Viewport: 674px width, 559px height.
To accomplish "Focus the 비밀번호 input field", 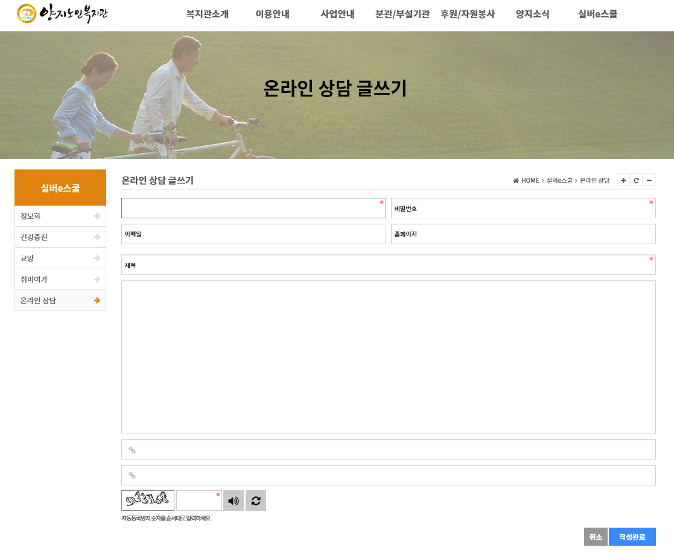I will [x=523, y=209].
